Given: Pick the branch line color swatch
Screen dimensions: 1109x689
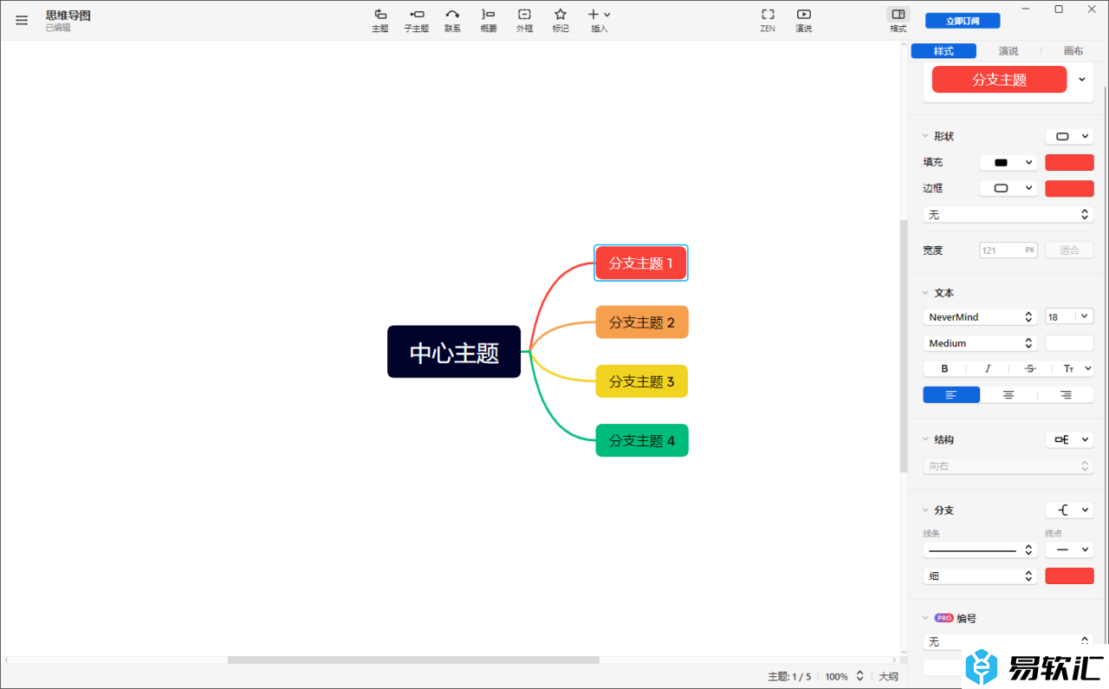Looking at the screenshot, I should coord(1069,576).
